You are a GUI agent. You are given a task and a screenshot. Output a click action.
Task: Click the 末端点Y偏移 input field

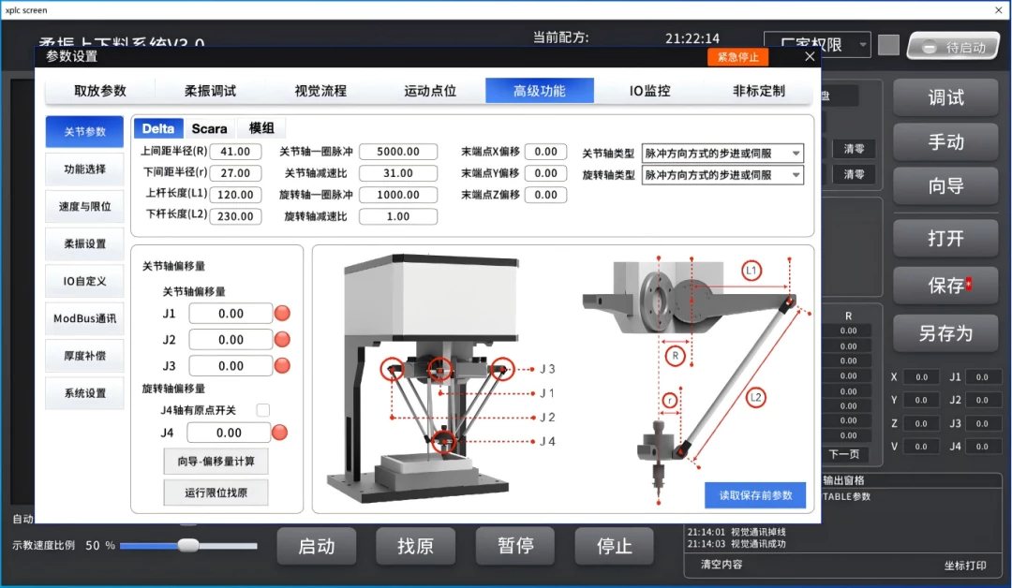point(546,173)
